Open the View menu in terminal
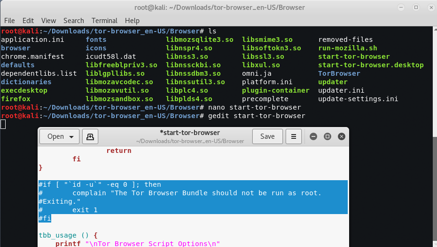Screen dimensions: 437x247 (48, 21)
